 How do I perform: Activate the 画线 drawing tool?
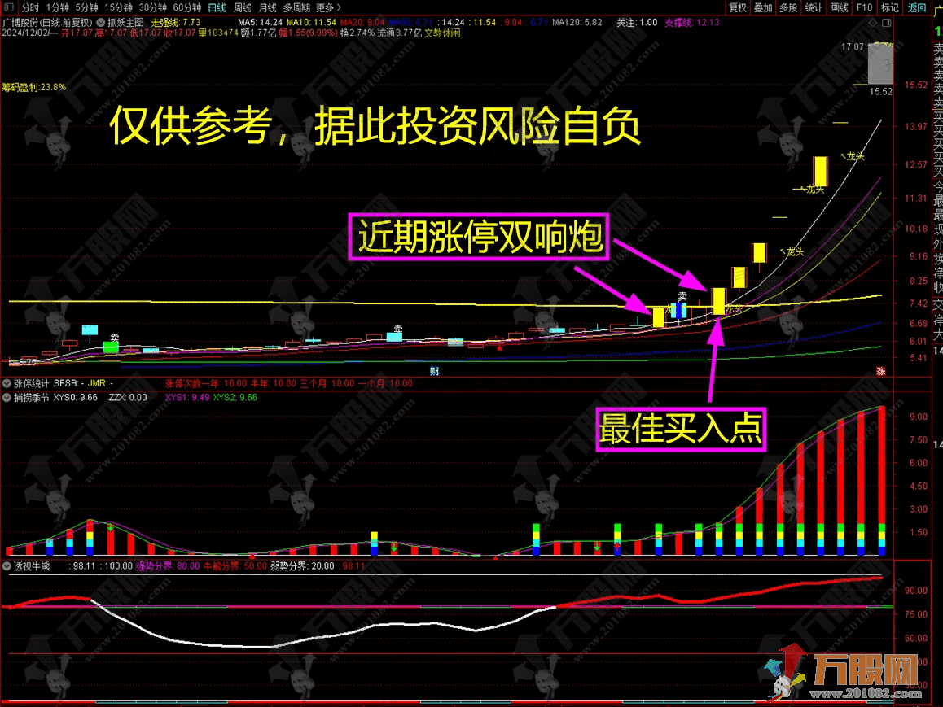coord(838,8)
